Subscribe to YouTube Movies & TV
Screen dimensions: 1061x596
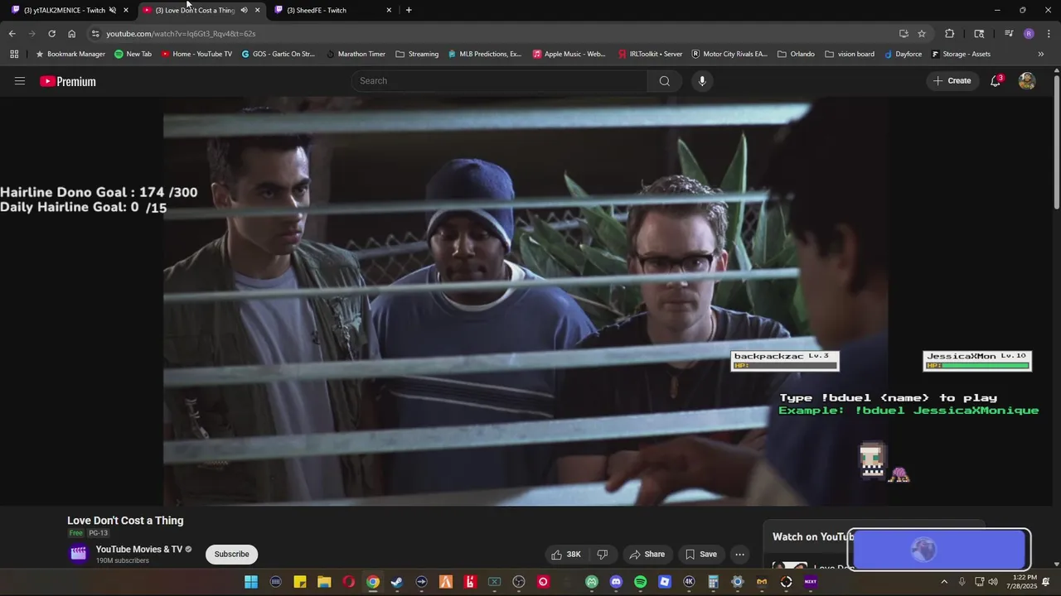pyautogui.click(x=231, y=555)
